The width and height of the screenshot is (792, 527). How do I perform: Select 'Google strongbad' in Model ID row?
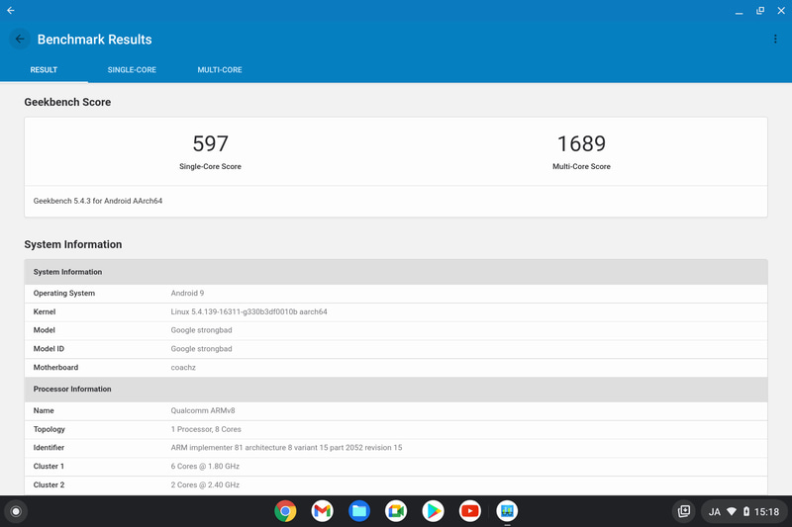(x=202, y=348)
